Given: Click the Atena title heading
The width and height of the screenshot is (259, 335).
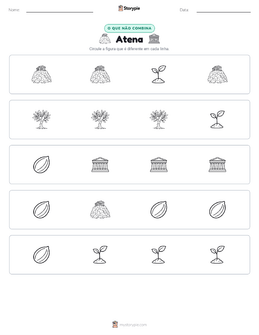Looking at the screenshot, I should (129, 39).
